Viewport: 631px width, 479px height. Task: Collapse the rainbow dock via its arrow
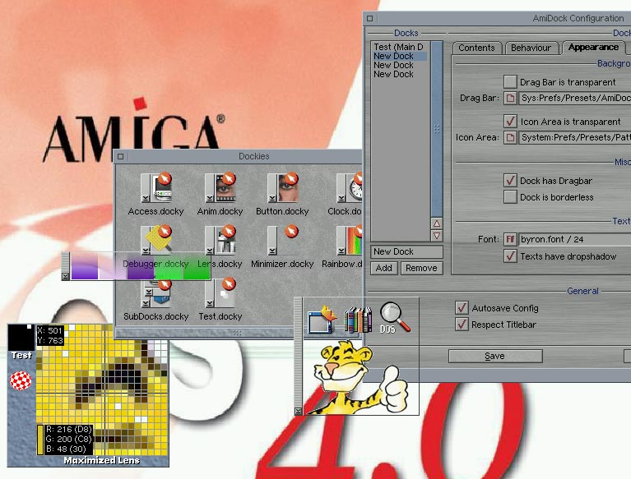[65, 276]
